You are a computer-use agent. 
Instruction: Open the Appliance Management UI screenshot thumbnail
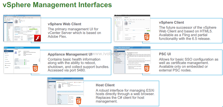tap(22, 60)
